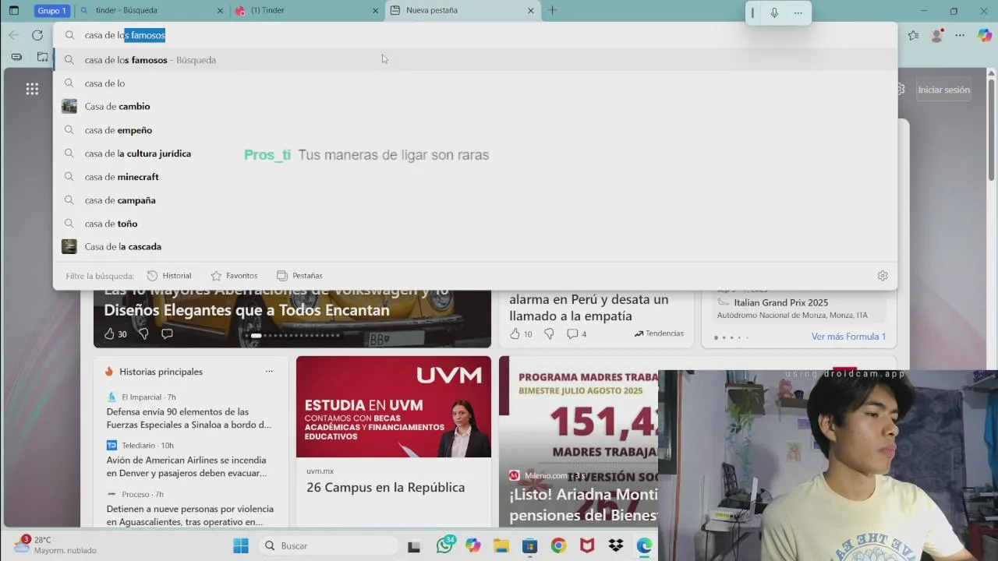Image resolution: width=998 pixels, height=561 pixels.
Task: Open Edge settings and more menu
Action: tap(960, 35)
